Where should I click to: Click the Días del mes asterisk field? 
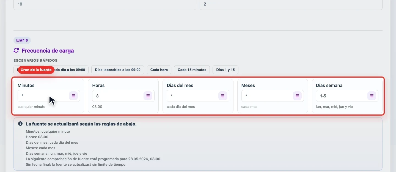(x=198, y=96)
